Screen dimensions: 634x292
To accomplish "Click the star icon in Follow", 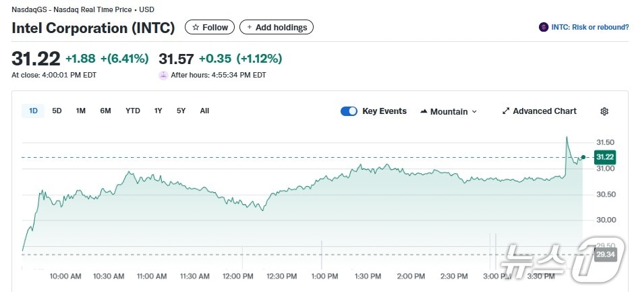I will 196,28.
